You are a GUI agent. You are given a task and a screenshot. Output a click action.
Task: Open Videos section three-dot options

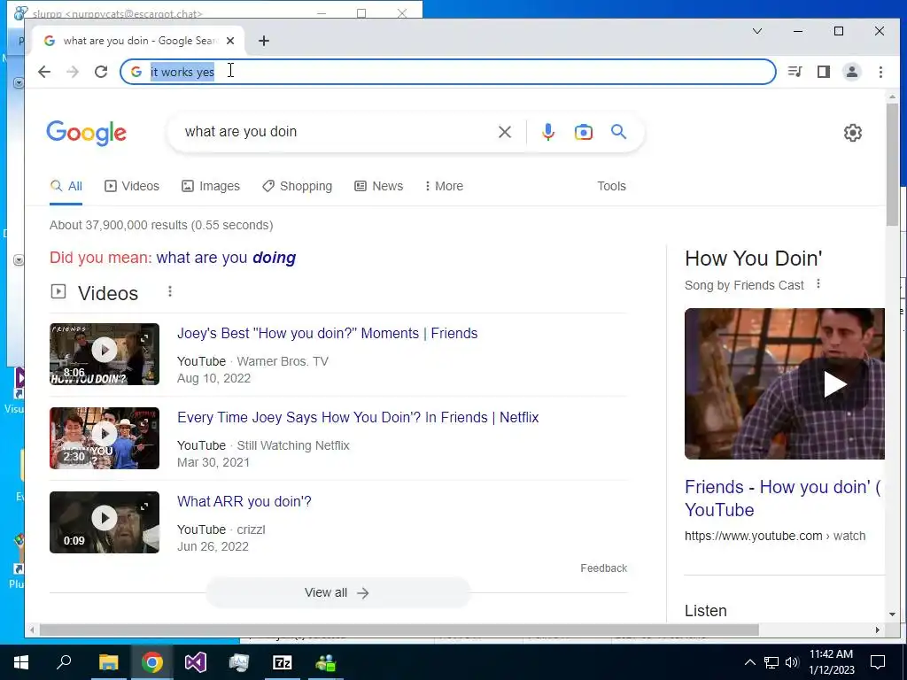point(169,291)
